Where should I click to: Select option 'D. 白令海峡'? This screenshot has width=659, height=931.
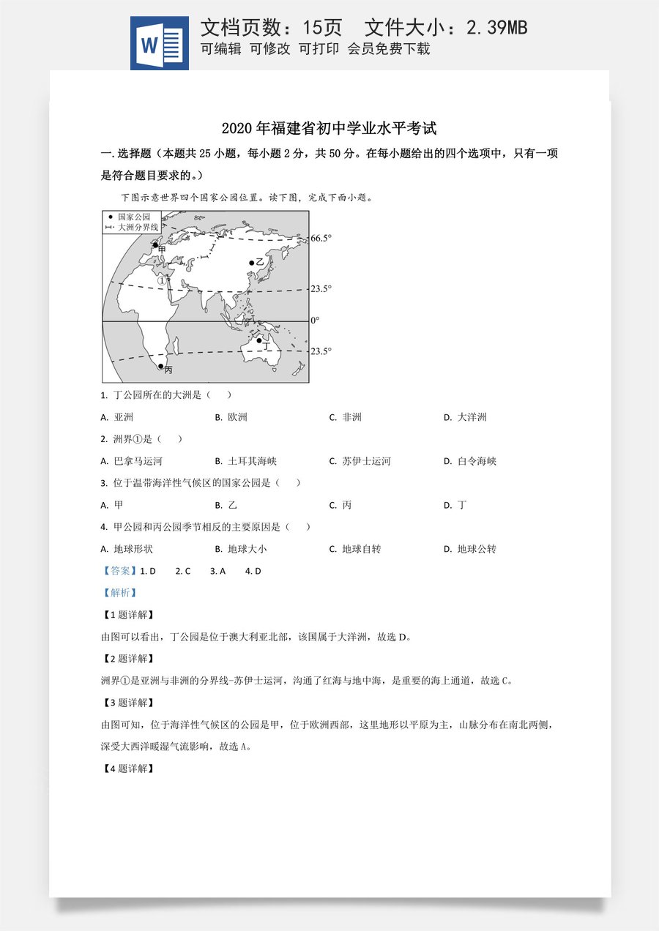[470, 461]
